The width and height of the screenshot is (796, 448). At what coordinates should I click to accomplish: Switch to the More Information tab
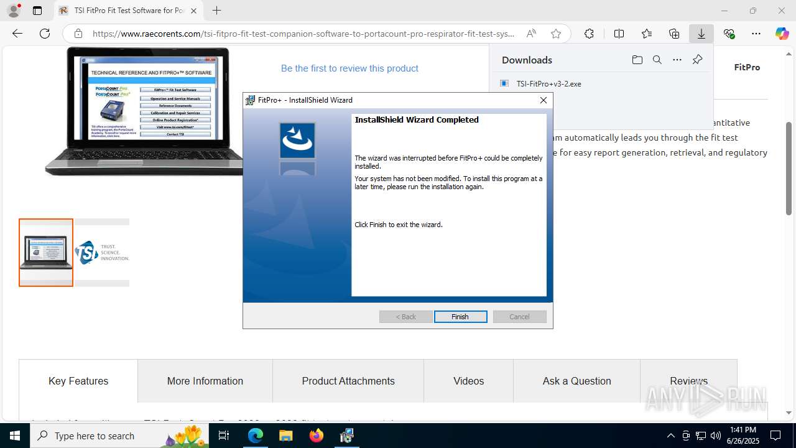[x=205, y=381]
